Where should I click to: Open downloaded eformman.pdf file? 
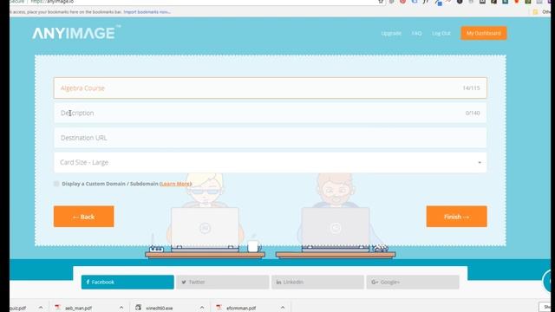coord(241,309)
